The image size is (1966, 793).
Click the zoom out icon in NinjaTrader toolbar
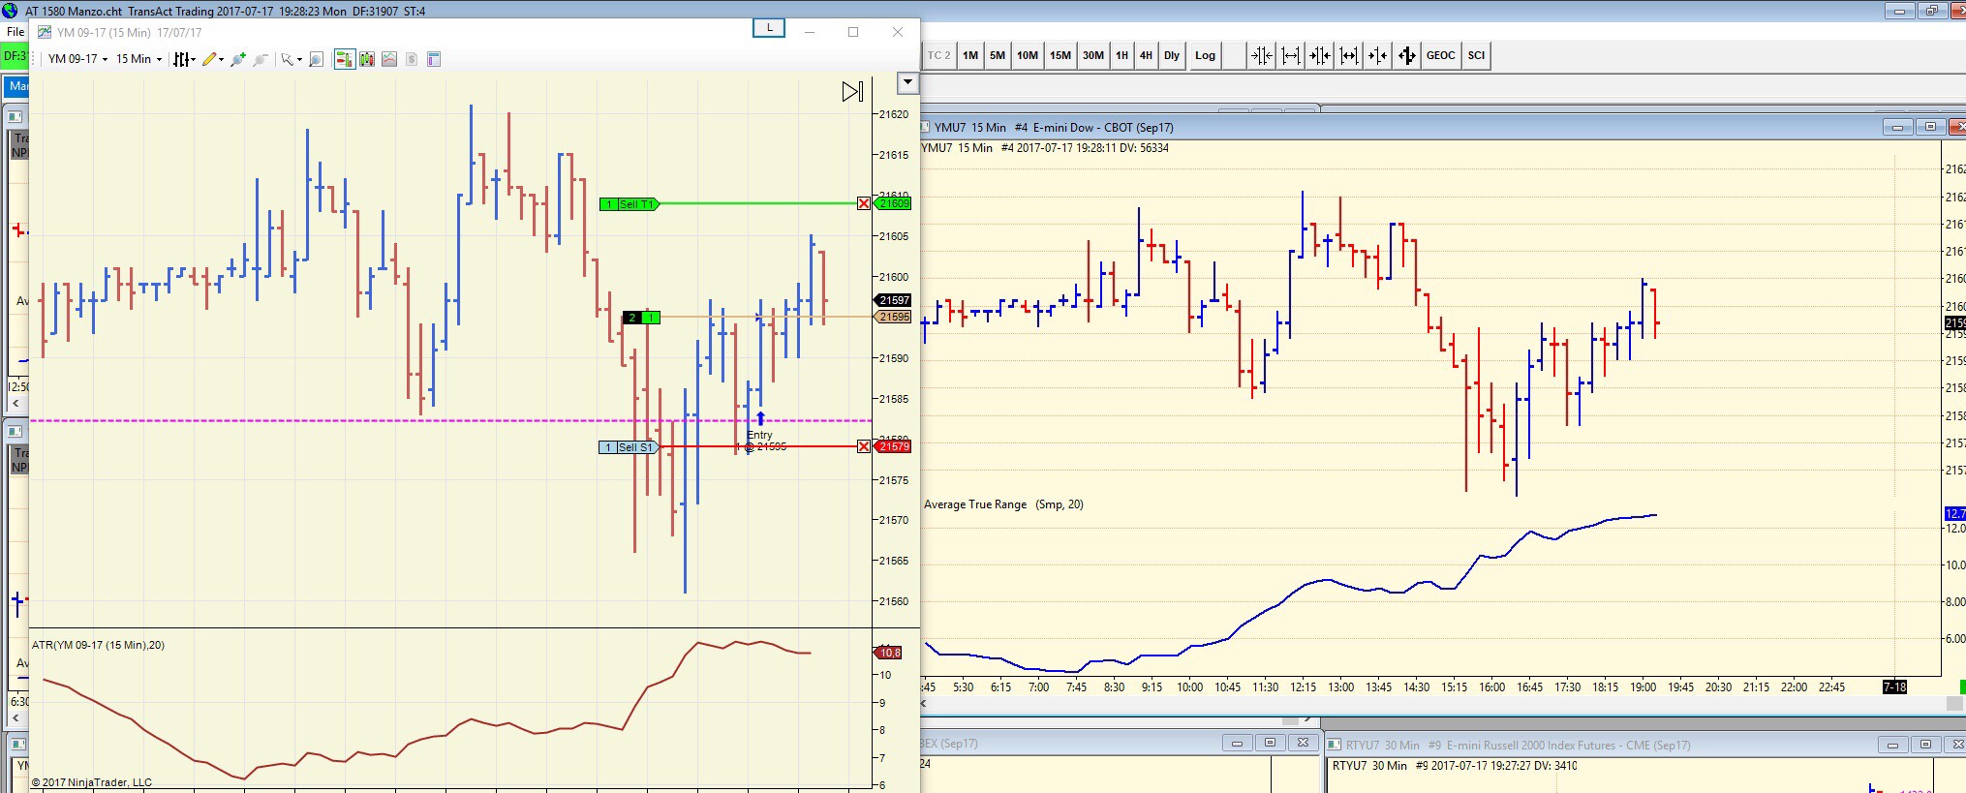(x=261, y=59)
